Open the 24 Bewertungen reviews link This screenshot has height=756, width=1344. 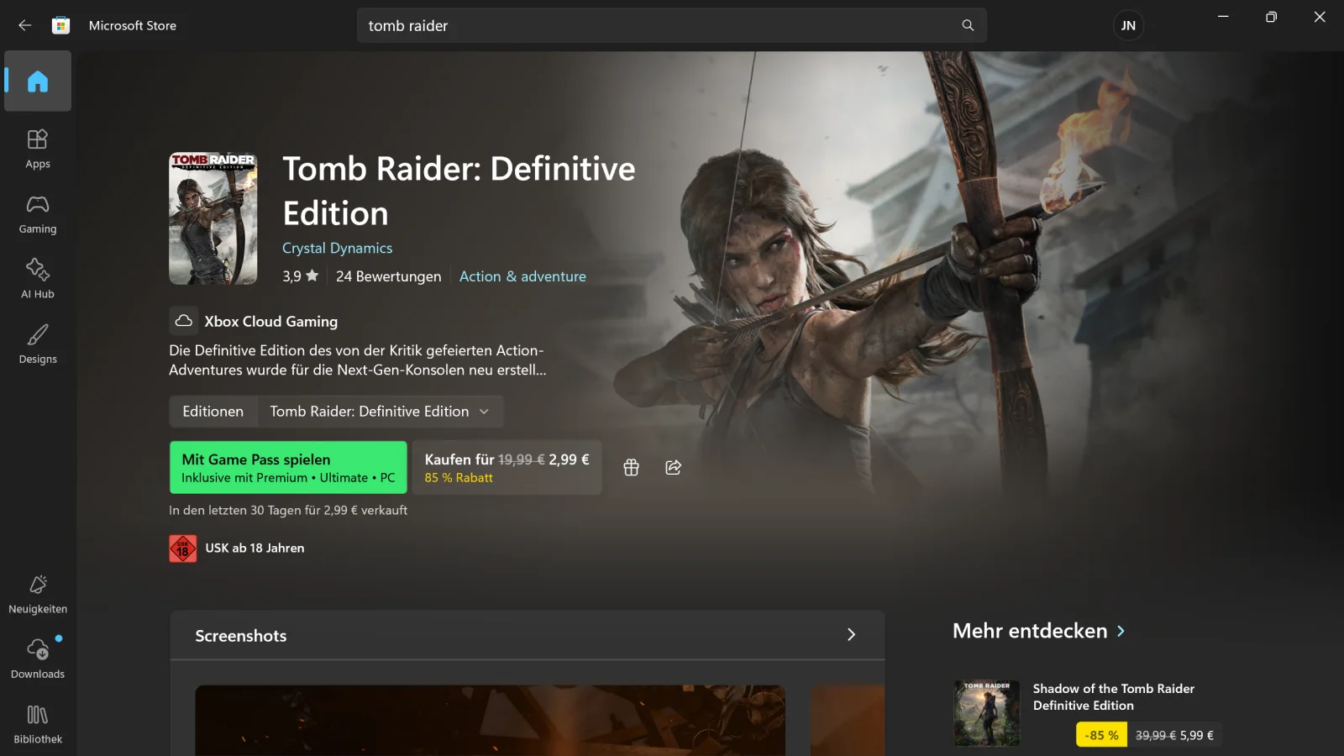pos(388,276)
